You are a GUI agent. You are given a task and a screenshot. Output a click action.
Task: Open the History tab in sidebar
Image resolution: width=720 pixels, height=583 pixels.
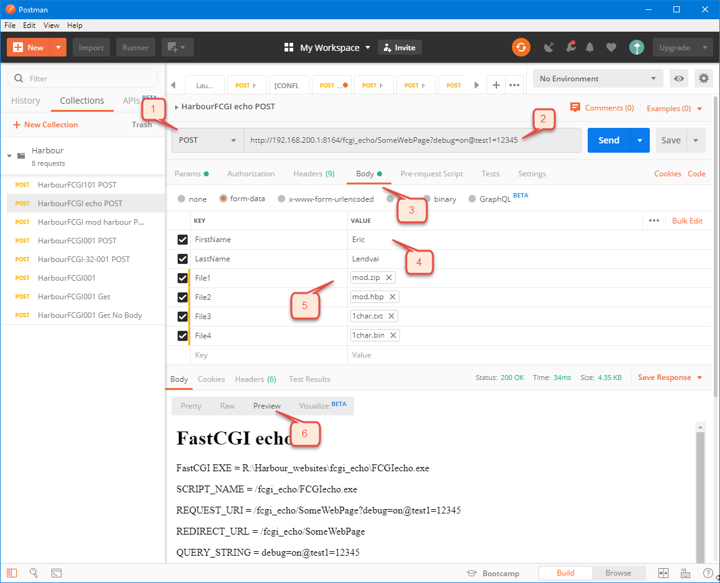(25, 101)
